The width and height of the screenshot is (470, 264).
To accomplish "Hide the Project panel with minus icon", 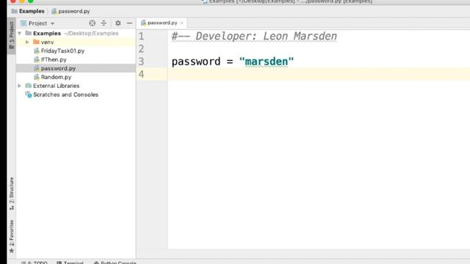I will point(129,23).
